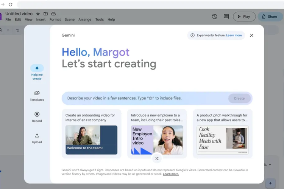Click the Create button

pos(239,98)
